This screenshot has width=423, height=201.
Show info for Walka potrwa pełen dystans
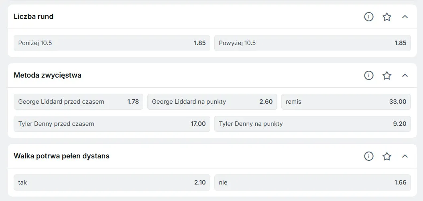click(368, 156)
